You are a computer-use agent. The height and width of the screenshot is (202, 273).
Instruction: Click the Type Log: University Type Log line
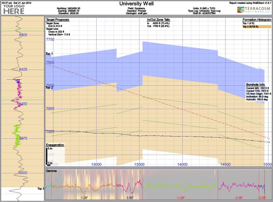pyautogui.click(x=204, y=11)
